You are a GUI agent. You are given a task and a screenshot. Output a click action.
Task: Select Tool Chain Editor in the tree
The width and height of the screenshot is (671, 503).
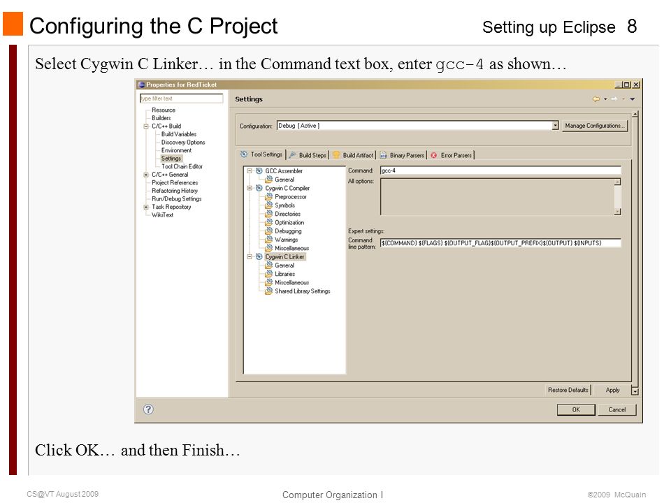(182, 166)
